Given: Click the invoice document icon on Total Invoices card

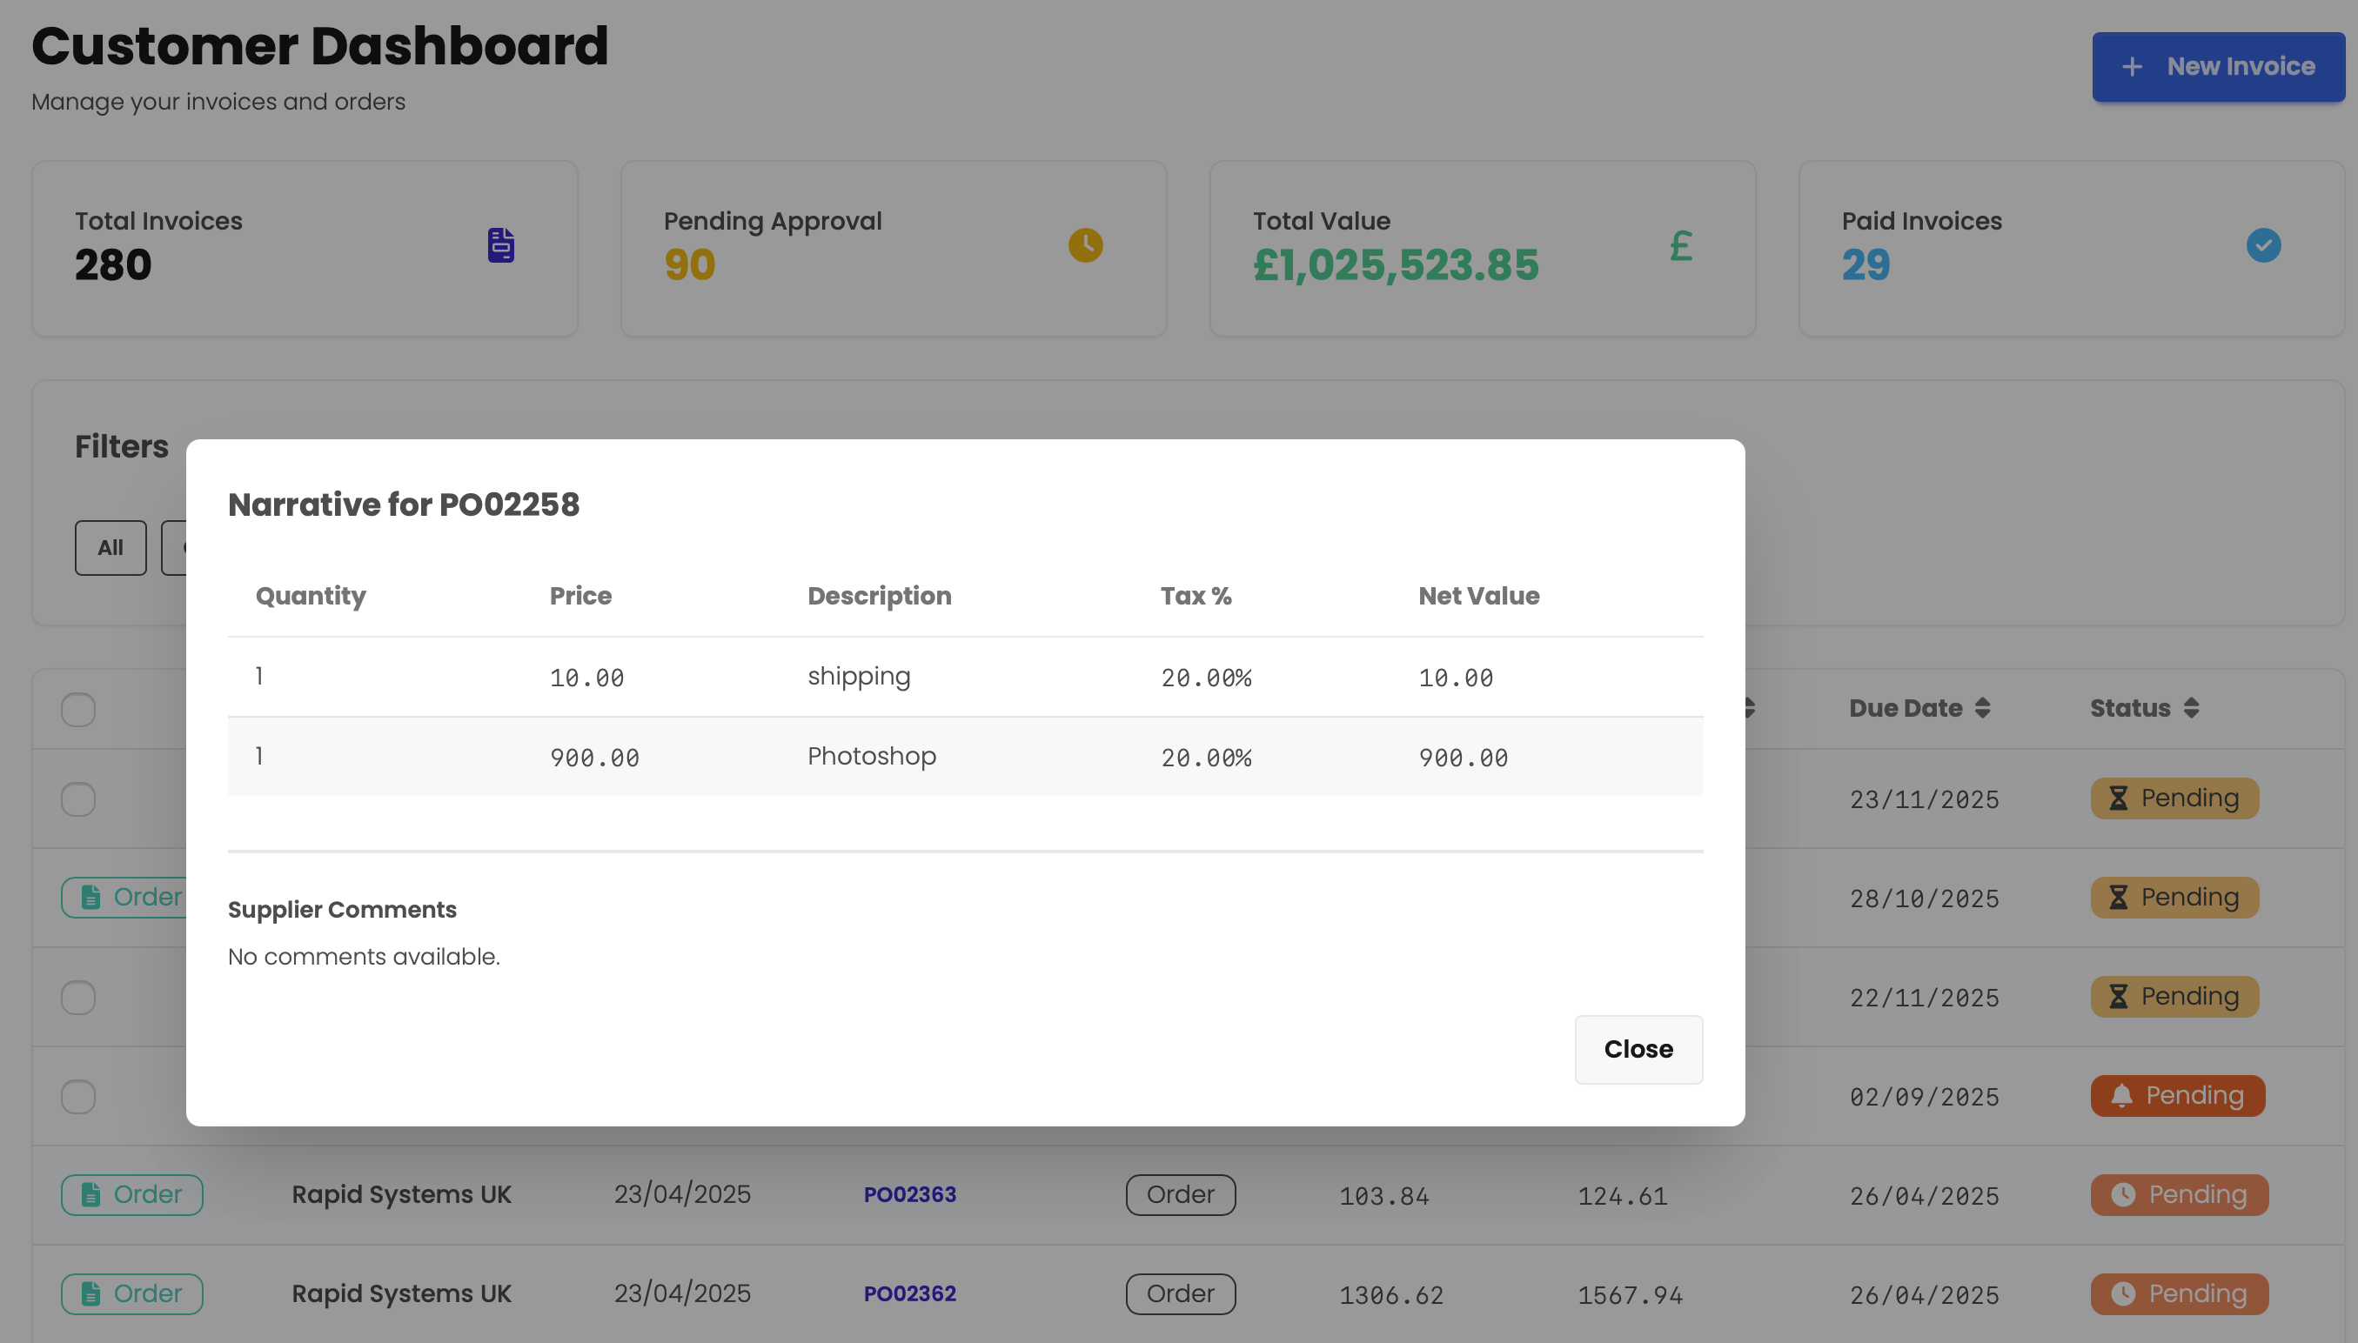Looking at the screenshot, I should coord(499,244).
